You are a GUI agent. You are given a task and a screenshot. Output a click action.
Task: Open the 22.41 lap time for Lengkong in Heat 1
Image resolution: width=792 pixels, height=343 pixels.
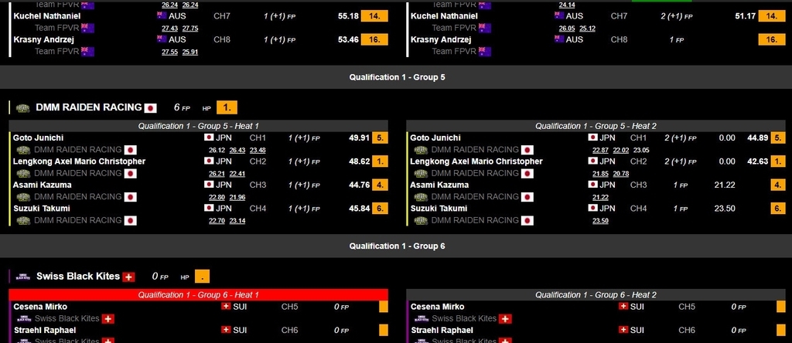click(237, 174)
